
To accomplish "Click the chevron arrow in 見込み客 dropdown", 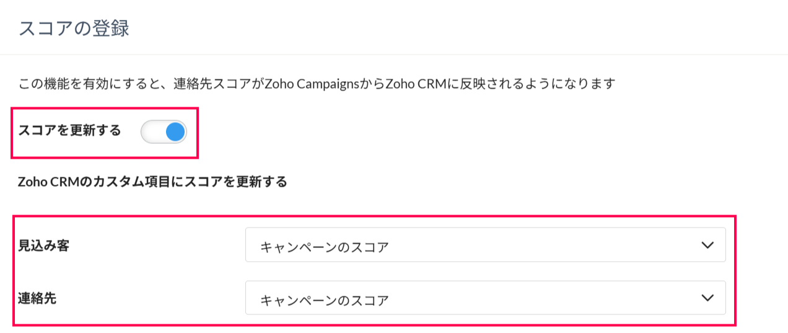I will (x=707, y=245).
